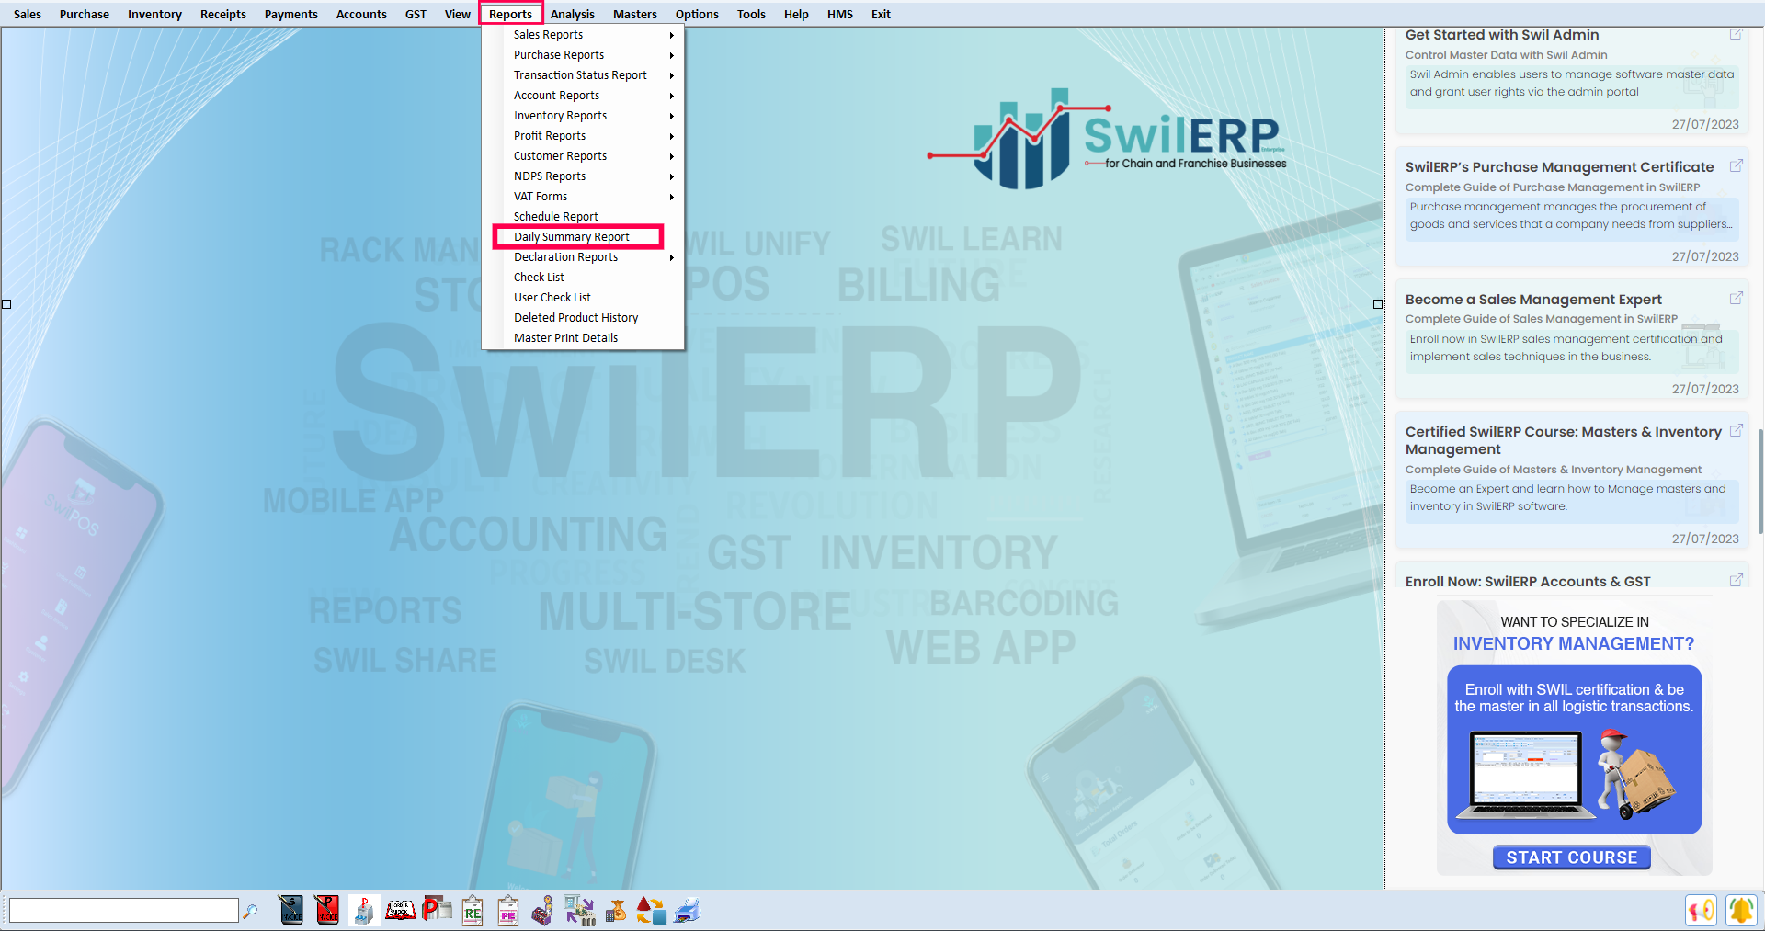Open external link for Masters & Inventory course
The height and width of the screenshot is (931, 1765).
[1736, 430]
